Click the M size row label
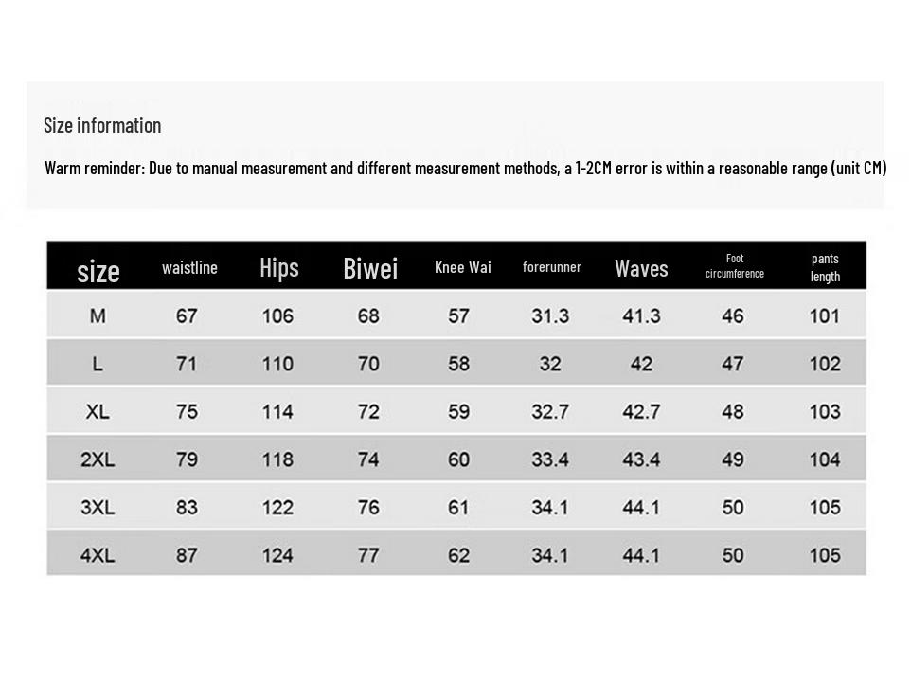 (98, 315)
